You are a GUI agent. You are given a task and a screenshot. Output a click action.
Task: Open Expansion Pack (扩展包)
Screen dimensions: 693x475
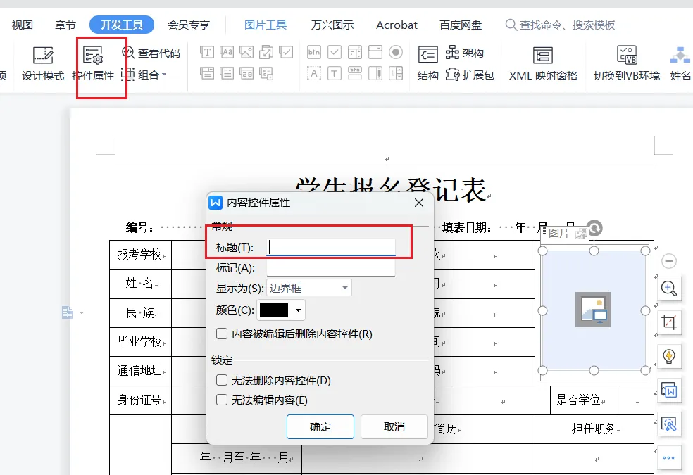[x=469, y=75]
